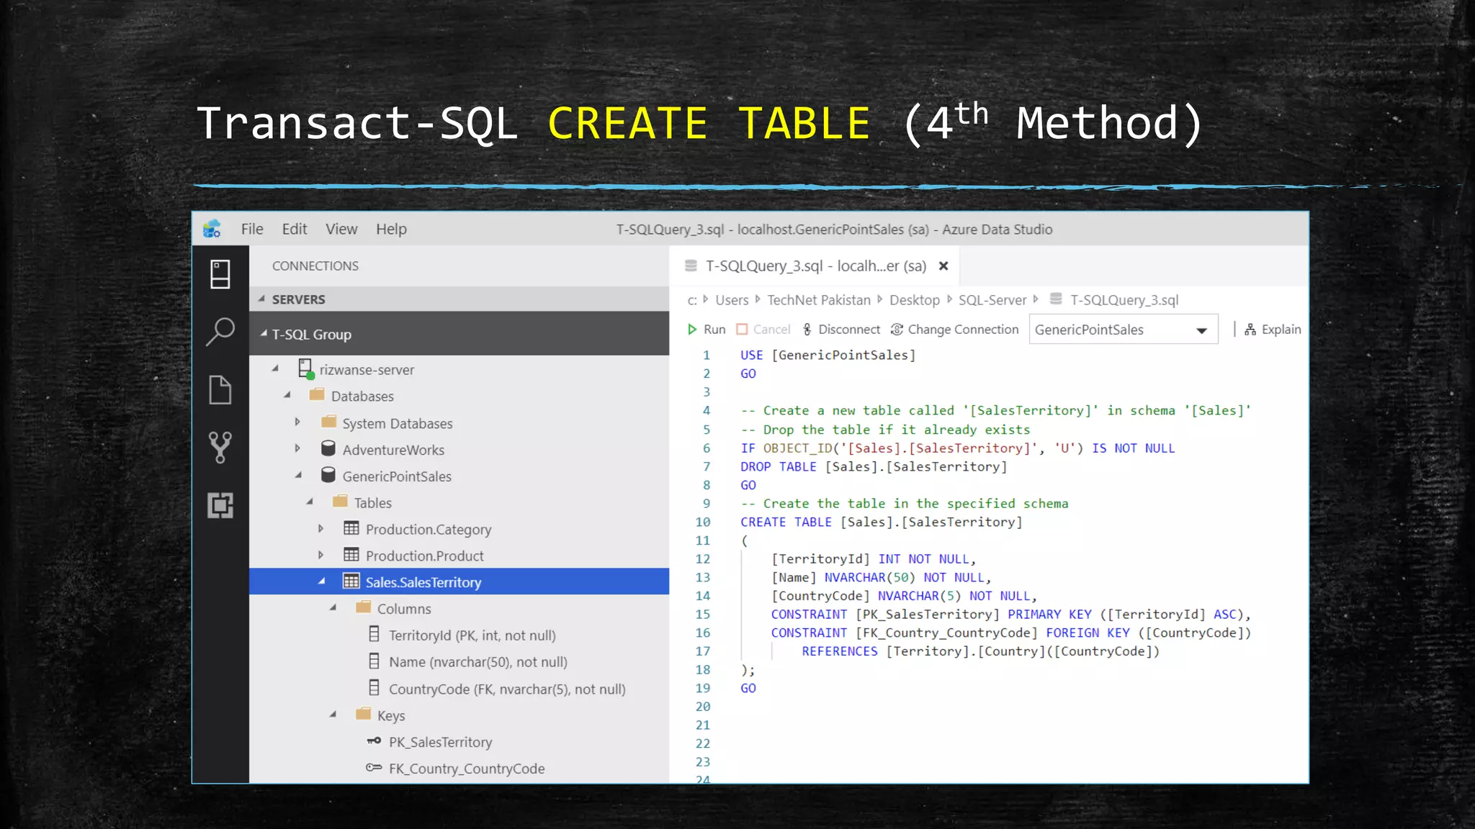1475x829 pixels.
Task: Click the CountryCode column icon
Action: coord(374,688)
